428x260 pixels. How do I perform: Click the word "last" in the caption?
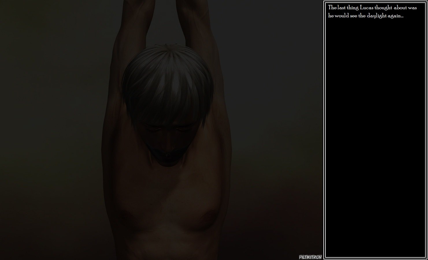coord(342,8)
